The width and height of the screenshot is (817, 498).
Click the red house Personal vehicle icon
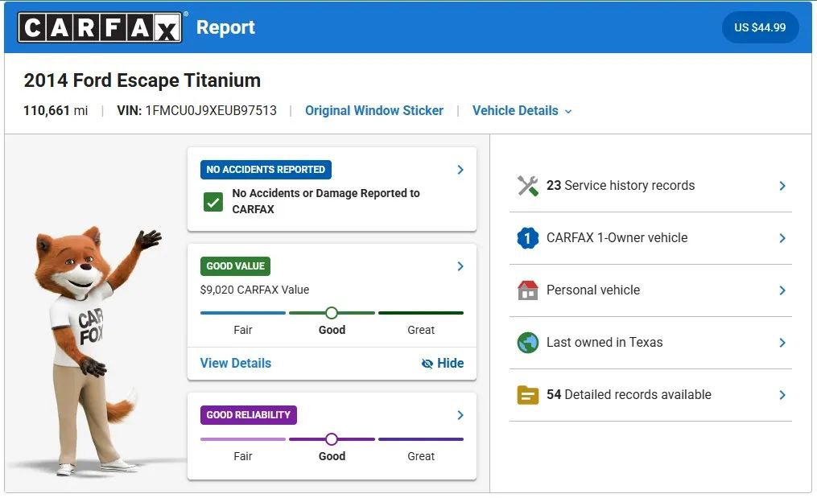point(527,290)
